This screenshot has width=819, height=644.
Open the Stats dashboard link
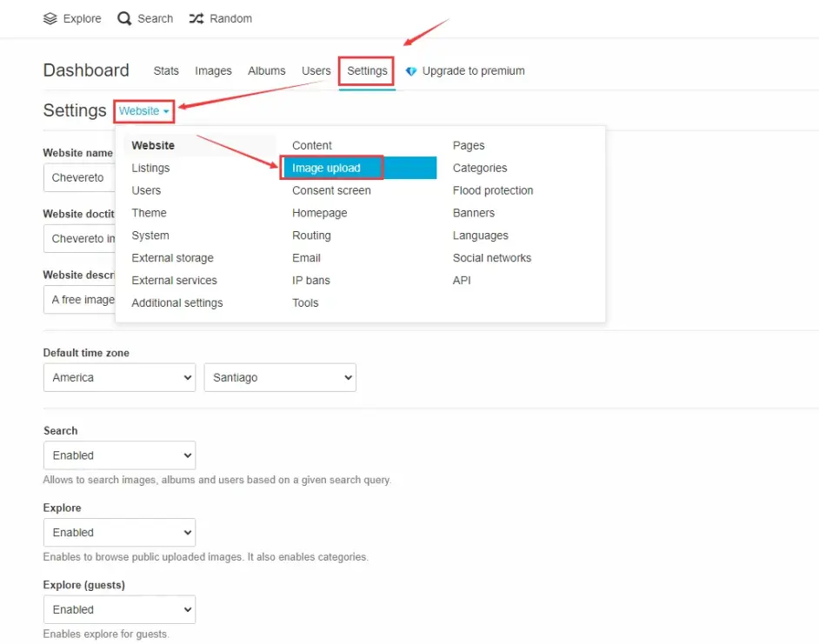point(166,71)
